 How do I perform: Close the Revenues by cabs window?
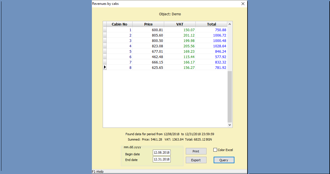pos(243,4)
